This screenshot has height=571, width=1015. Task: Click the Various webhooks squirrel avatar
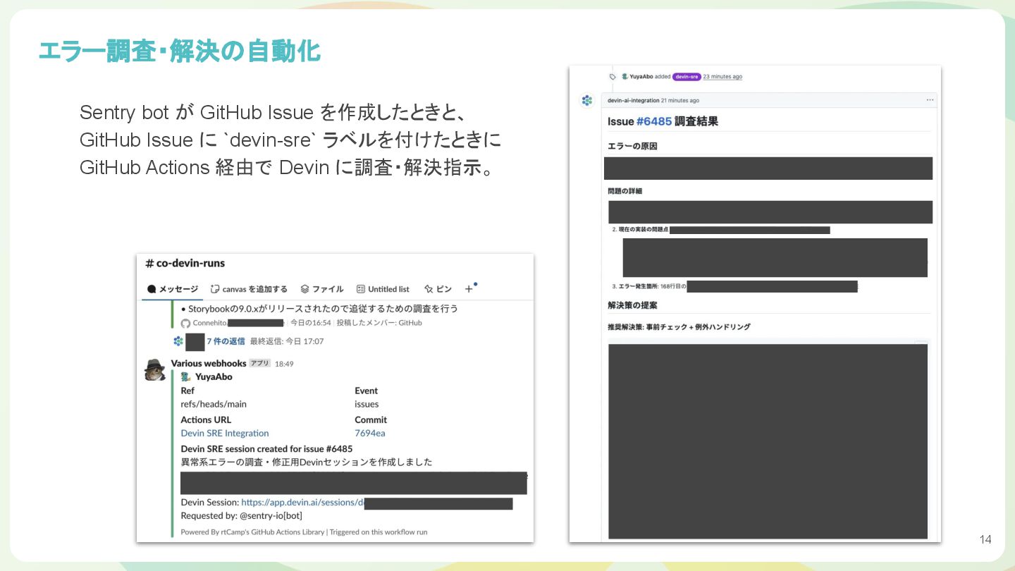click(x=155, y=369)
